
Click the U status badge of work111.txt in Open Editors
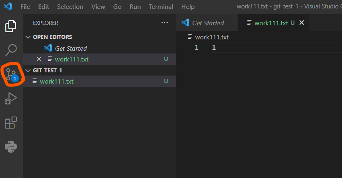(x=166, y=59)
